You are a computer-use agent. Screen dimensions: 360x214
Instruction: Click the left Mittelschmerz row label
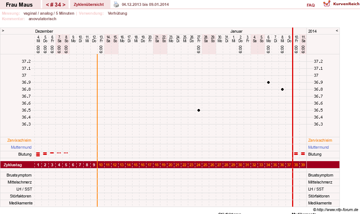[x=20, y=182]
